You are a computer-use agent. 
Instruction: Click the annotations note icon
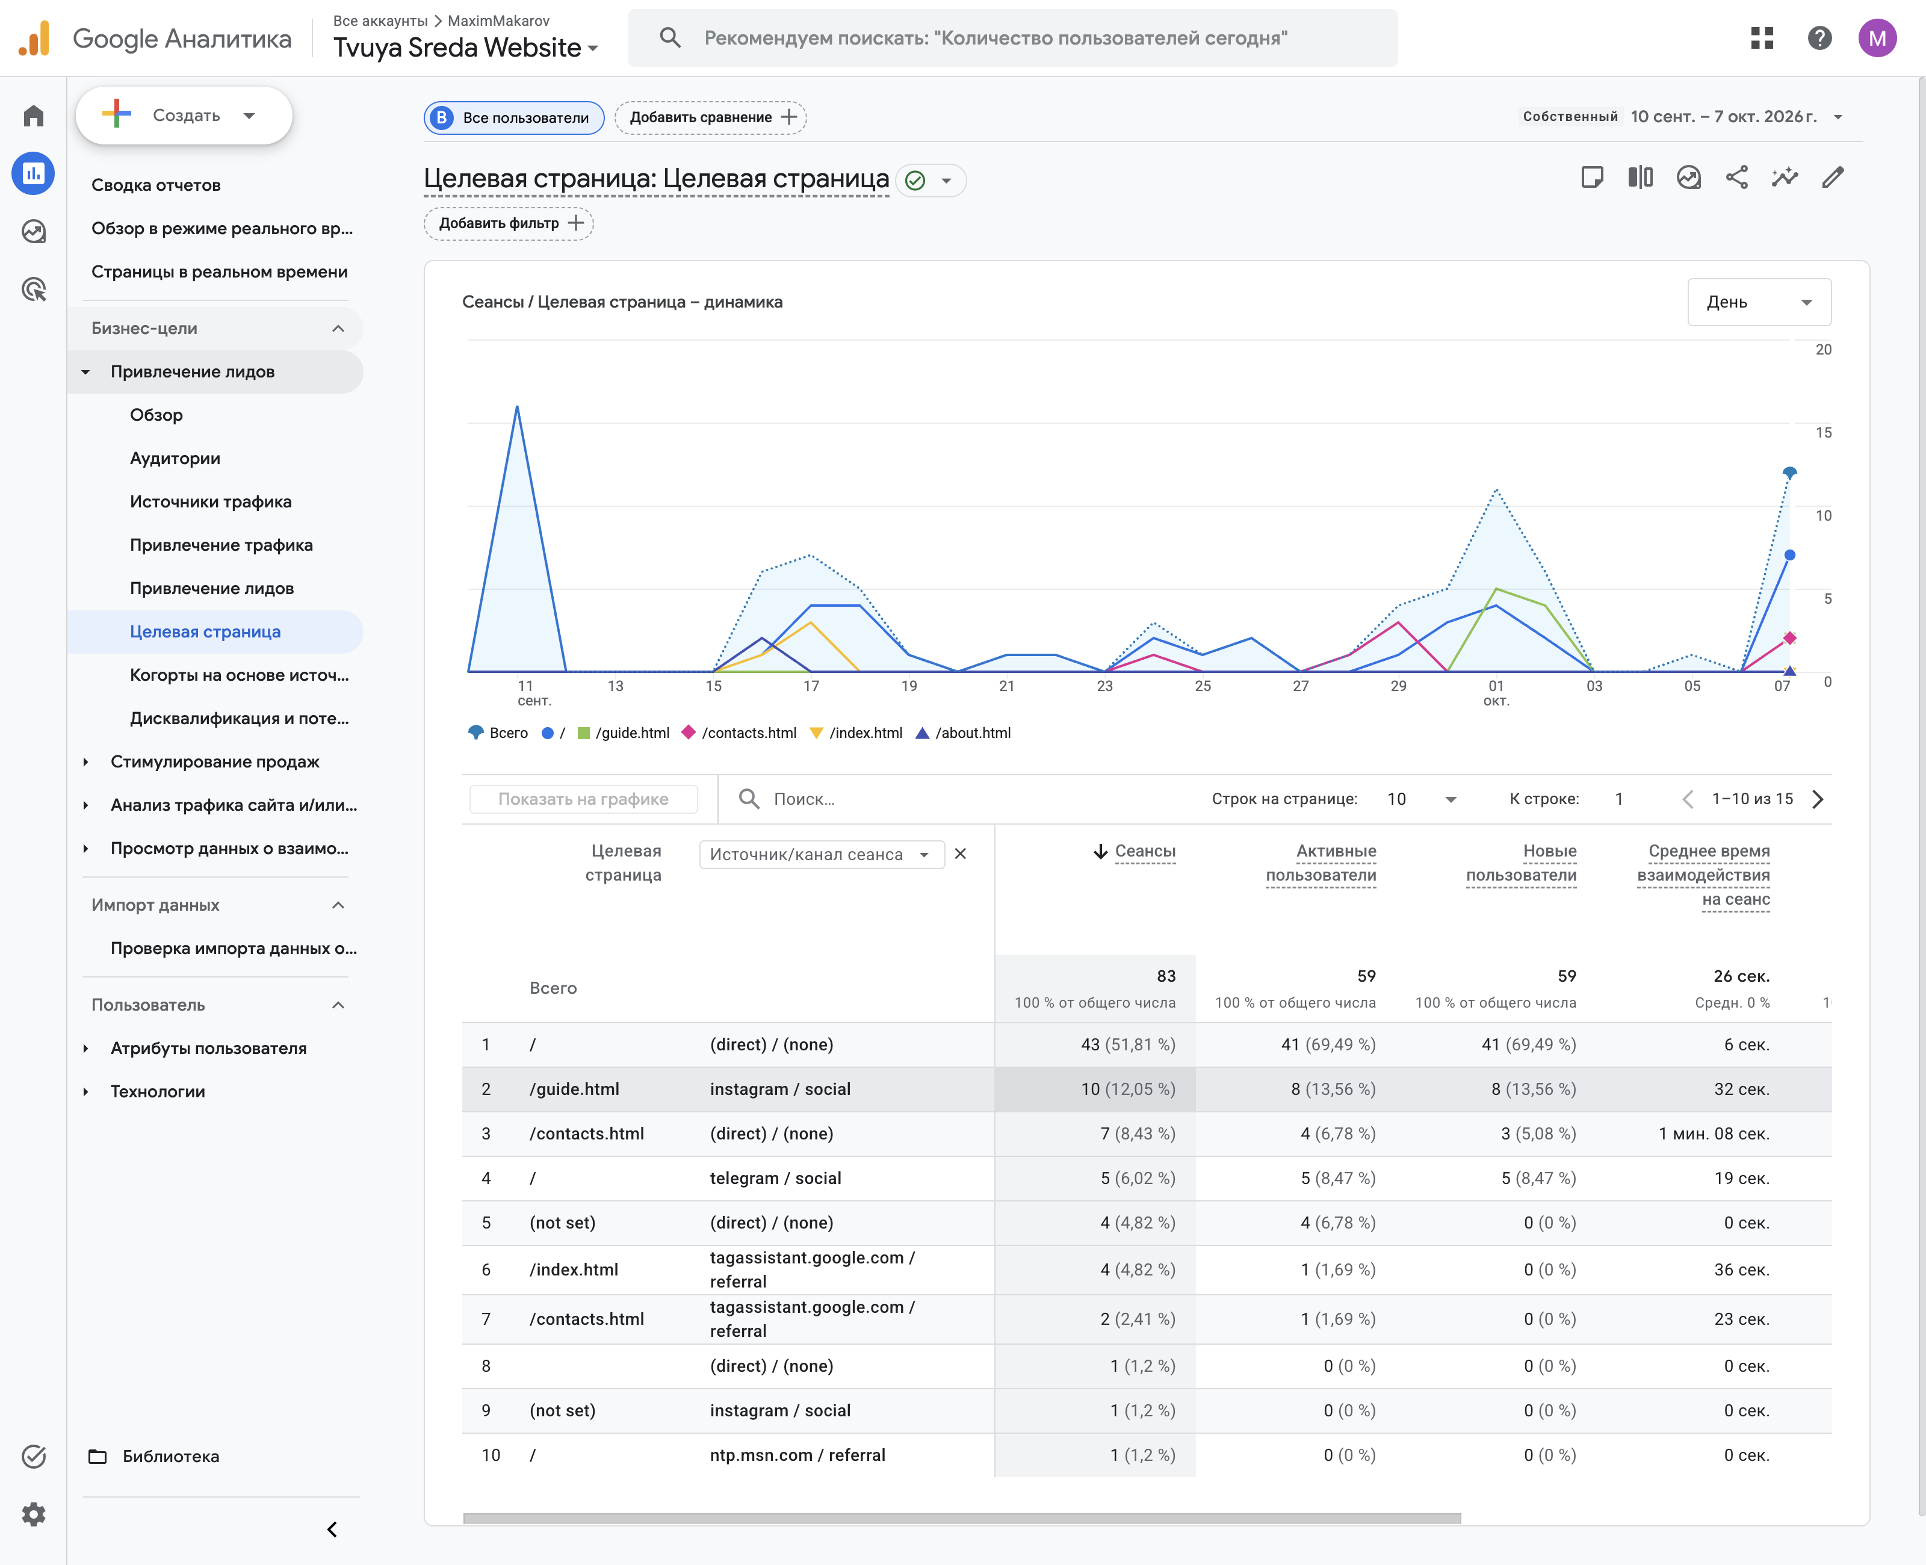tap(1593, 177)
